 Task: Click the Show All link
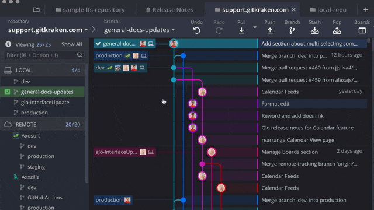coord(71,44)
